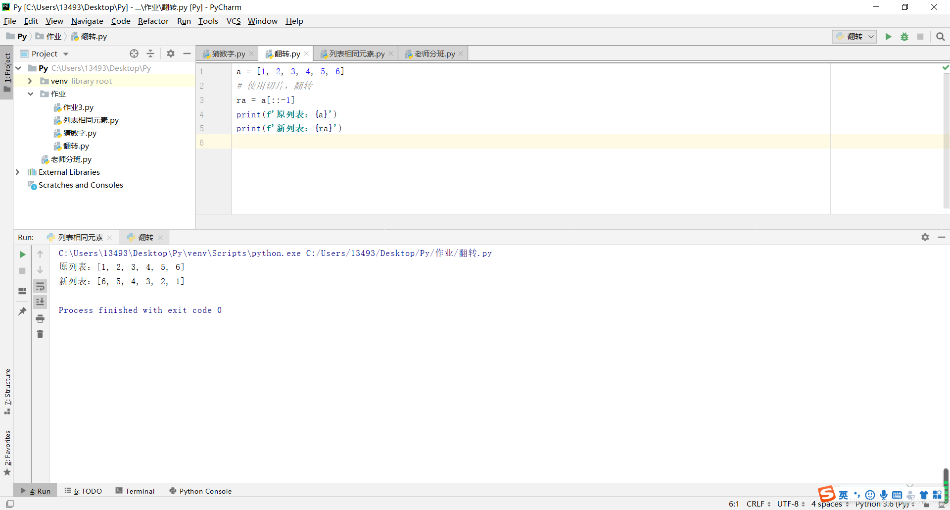Expand the venv library root folder
This screenshot has height=510, width=950.
(x=30, y=81)
